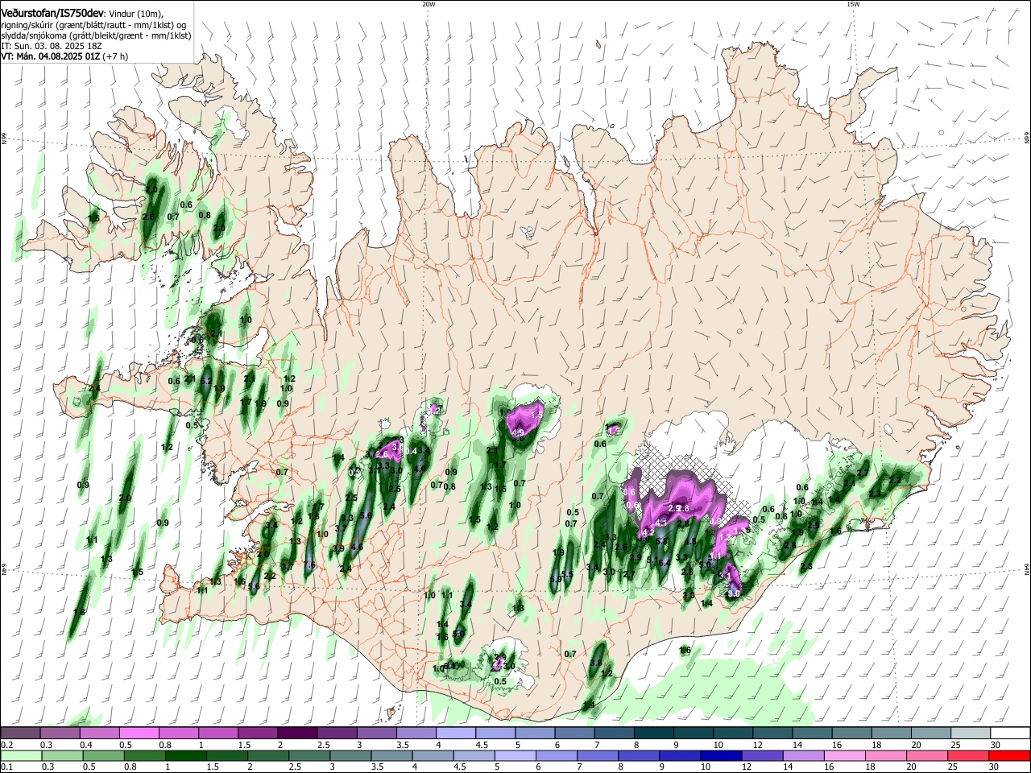The height and width of the screenshot is (773, 1031).
Task: Click the 'slydda/snjókoma' description line in the header
Action: pos(96,35)
